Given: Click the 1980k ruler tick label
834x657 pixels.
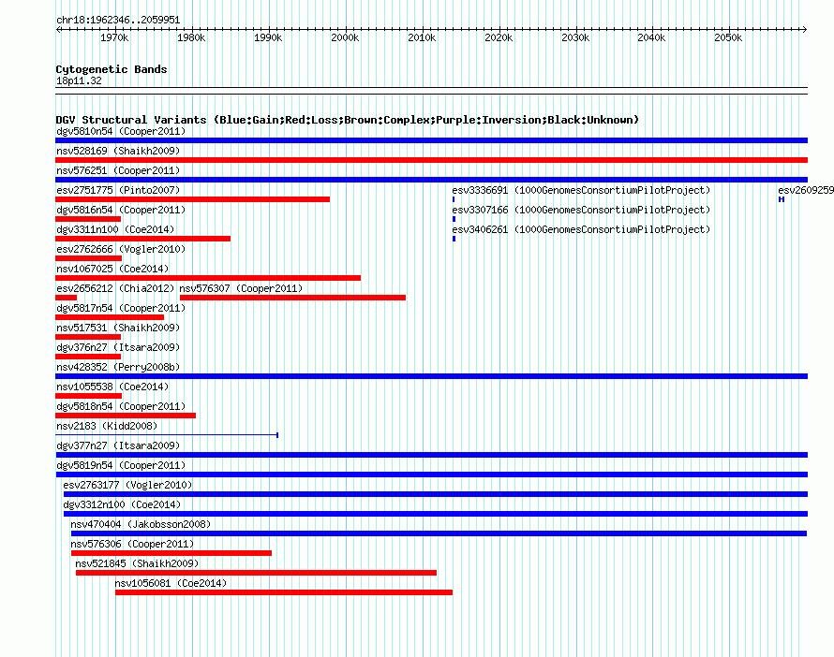Looking at the screenshot, I should tap(191, 37).
